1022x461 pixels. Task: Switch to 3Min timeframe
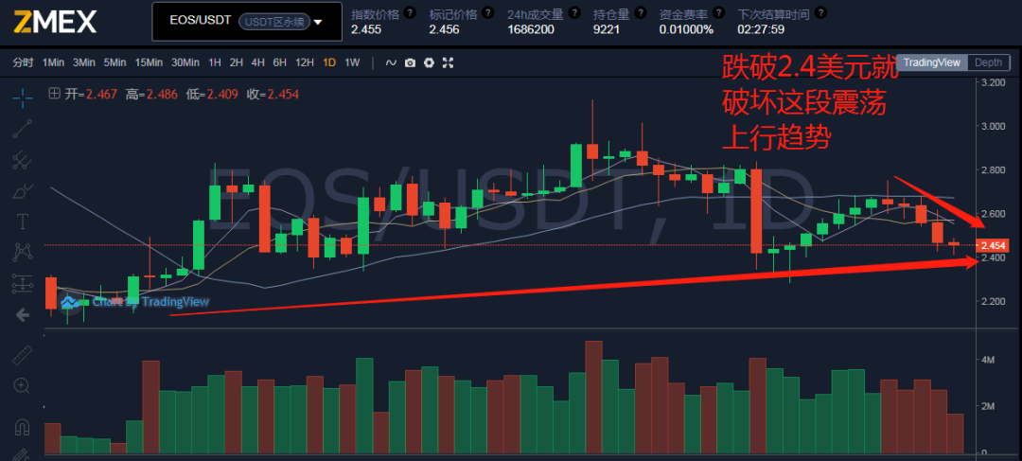click(84, 62)
